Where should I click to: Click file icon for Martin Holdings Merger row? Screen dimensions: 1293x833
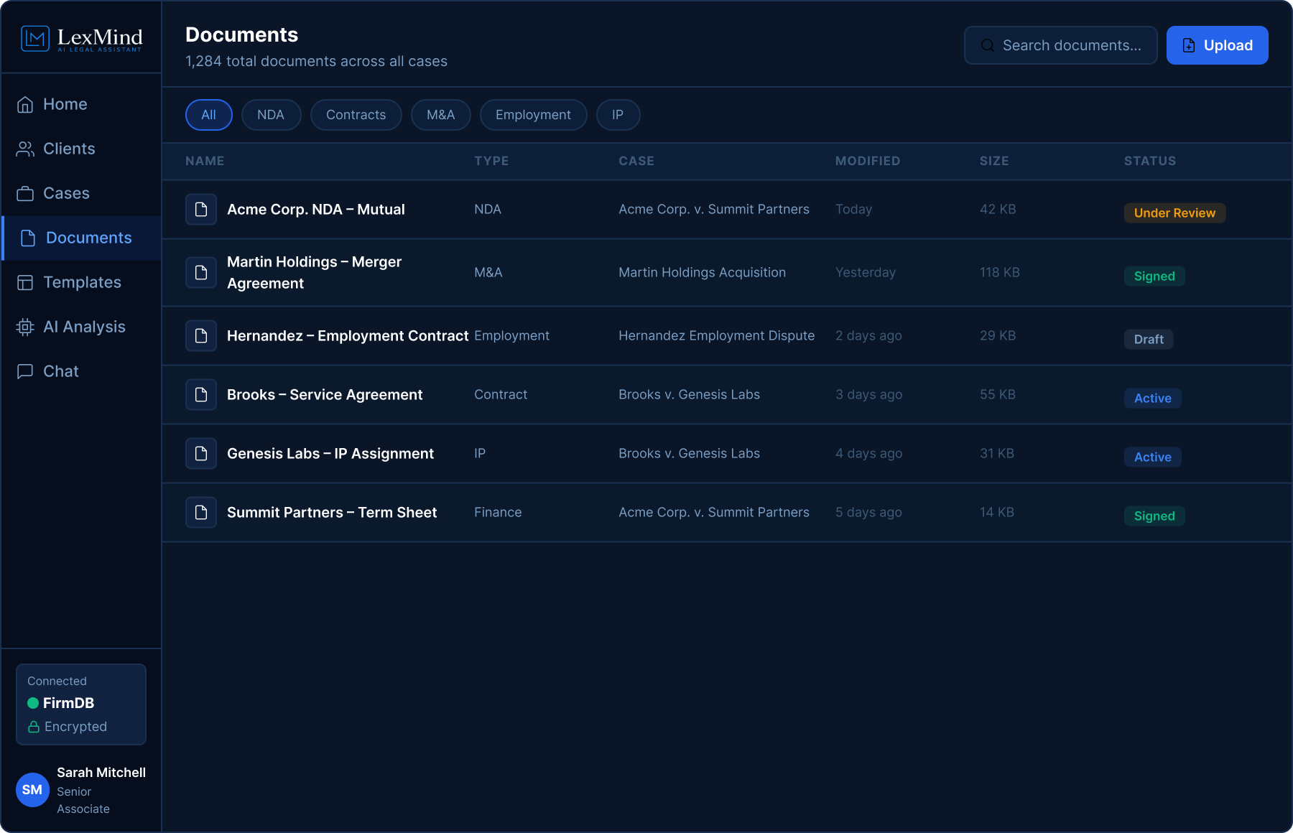coord(201,273)
